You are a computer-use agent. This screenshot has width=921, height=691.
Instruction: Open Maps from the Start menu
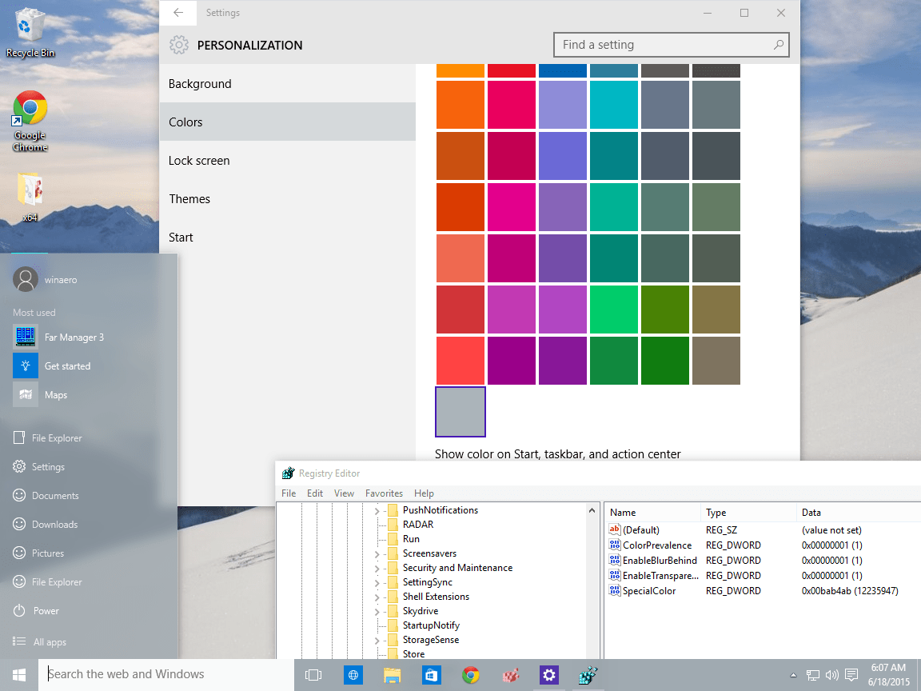pos(56,394)
